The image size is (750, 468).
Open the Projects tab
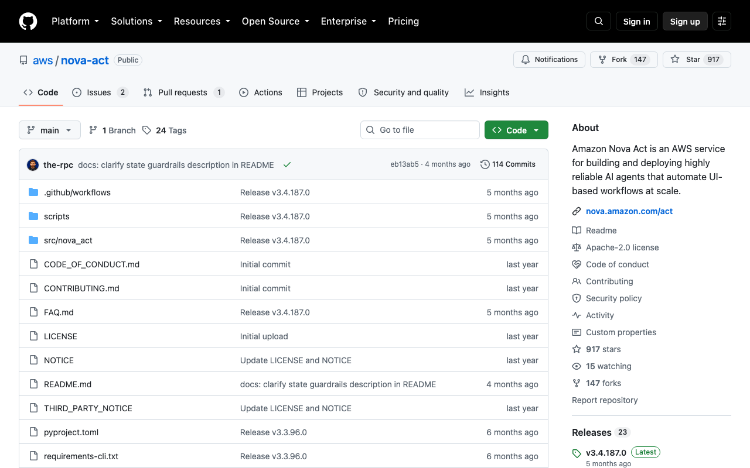tap(320, 92)
